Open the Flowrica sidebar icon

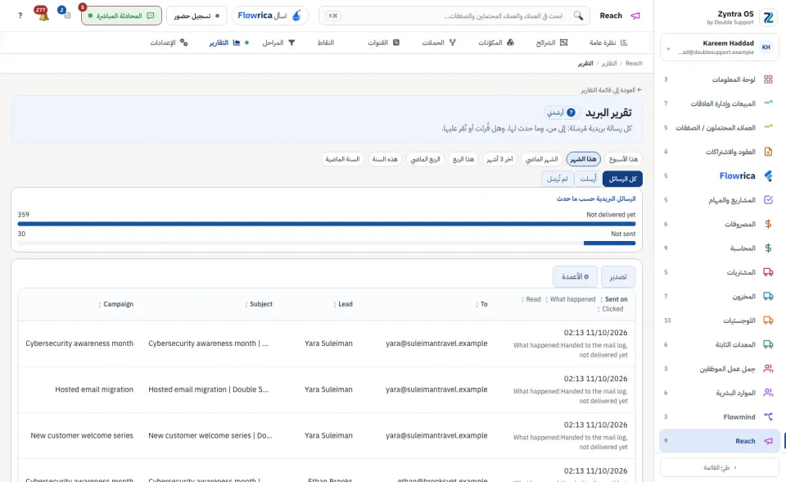[x=768, y=175]
